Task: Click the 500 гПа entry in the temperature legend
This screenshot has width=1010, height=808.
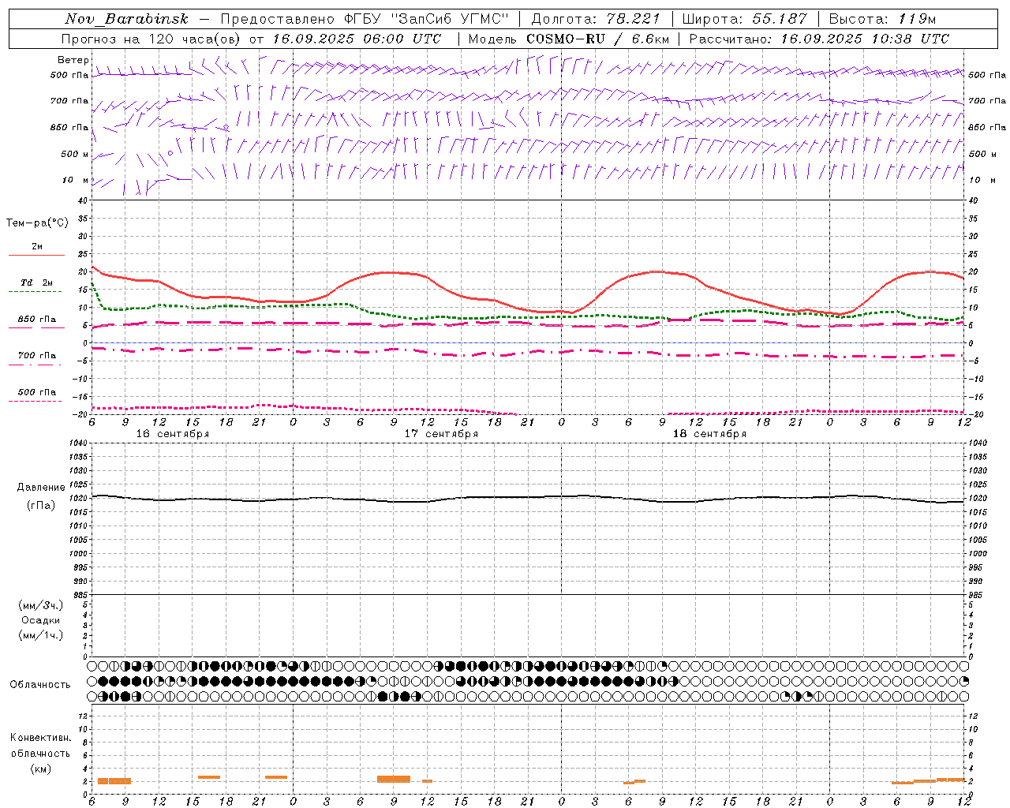Action: pyautogui.click(x=37, y=392)
